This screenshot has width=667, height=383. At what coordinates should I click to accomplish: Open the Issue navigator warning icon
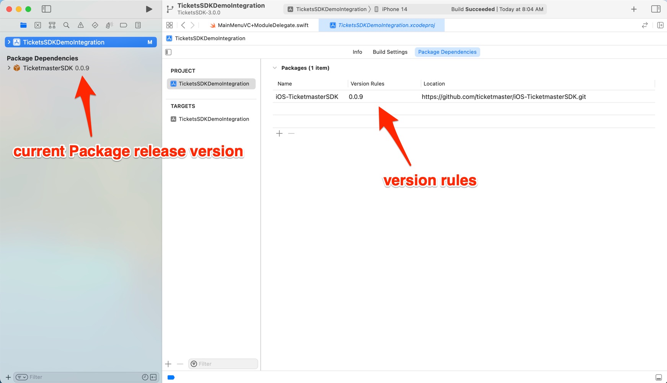(x=81, y=25)
